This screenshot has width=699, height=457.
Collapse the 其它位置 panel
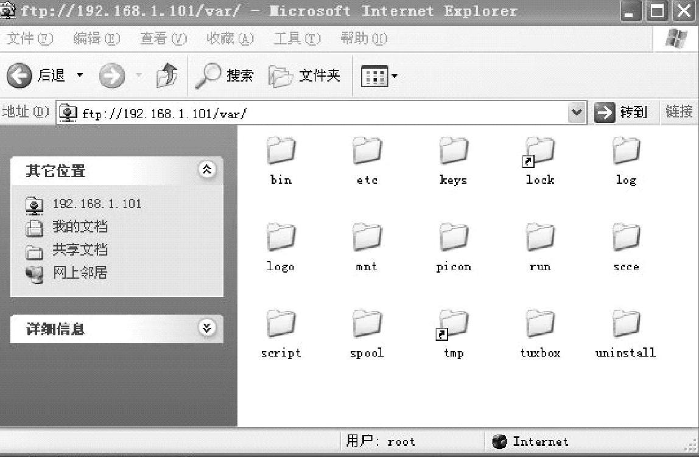[207, 170]
